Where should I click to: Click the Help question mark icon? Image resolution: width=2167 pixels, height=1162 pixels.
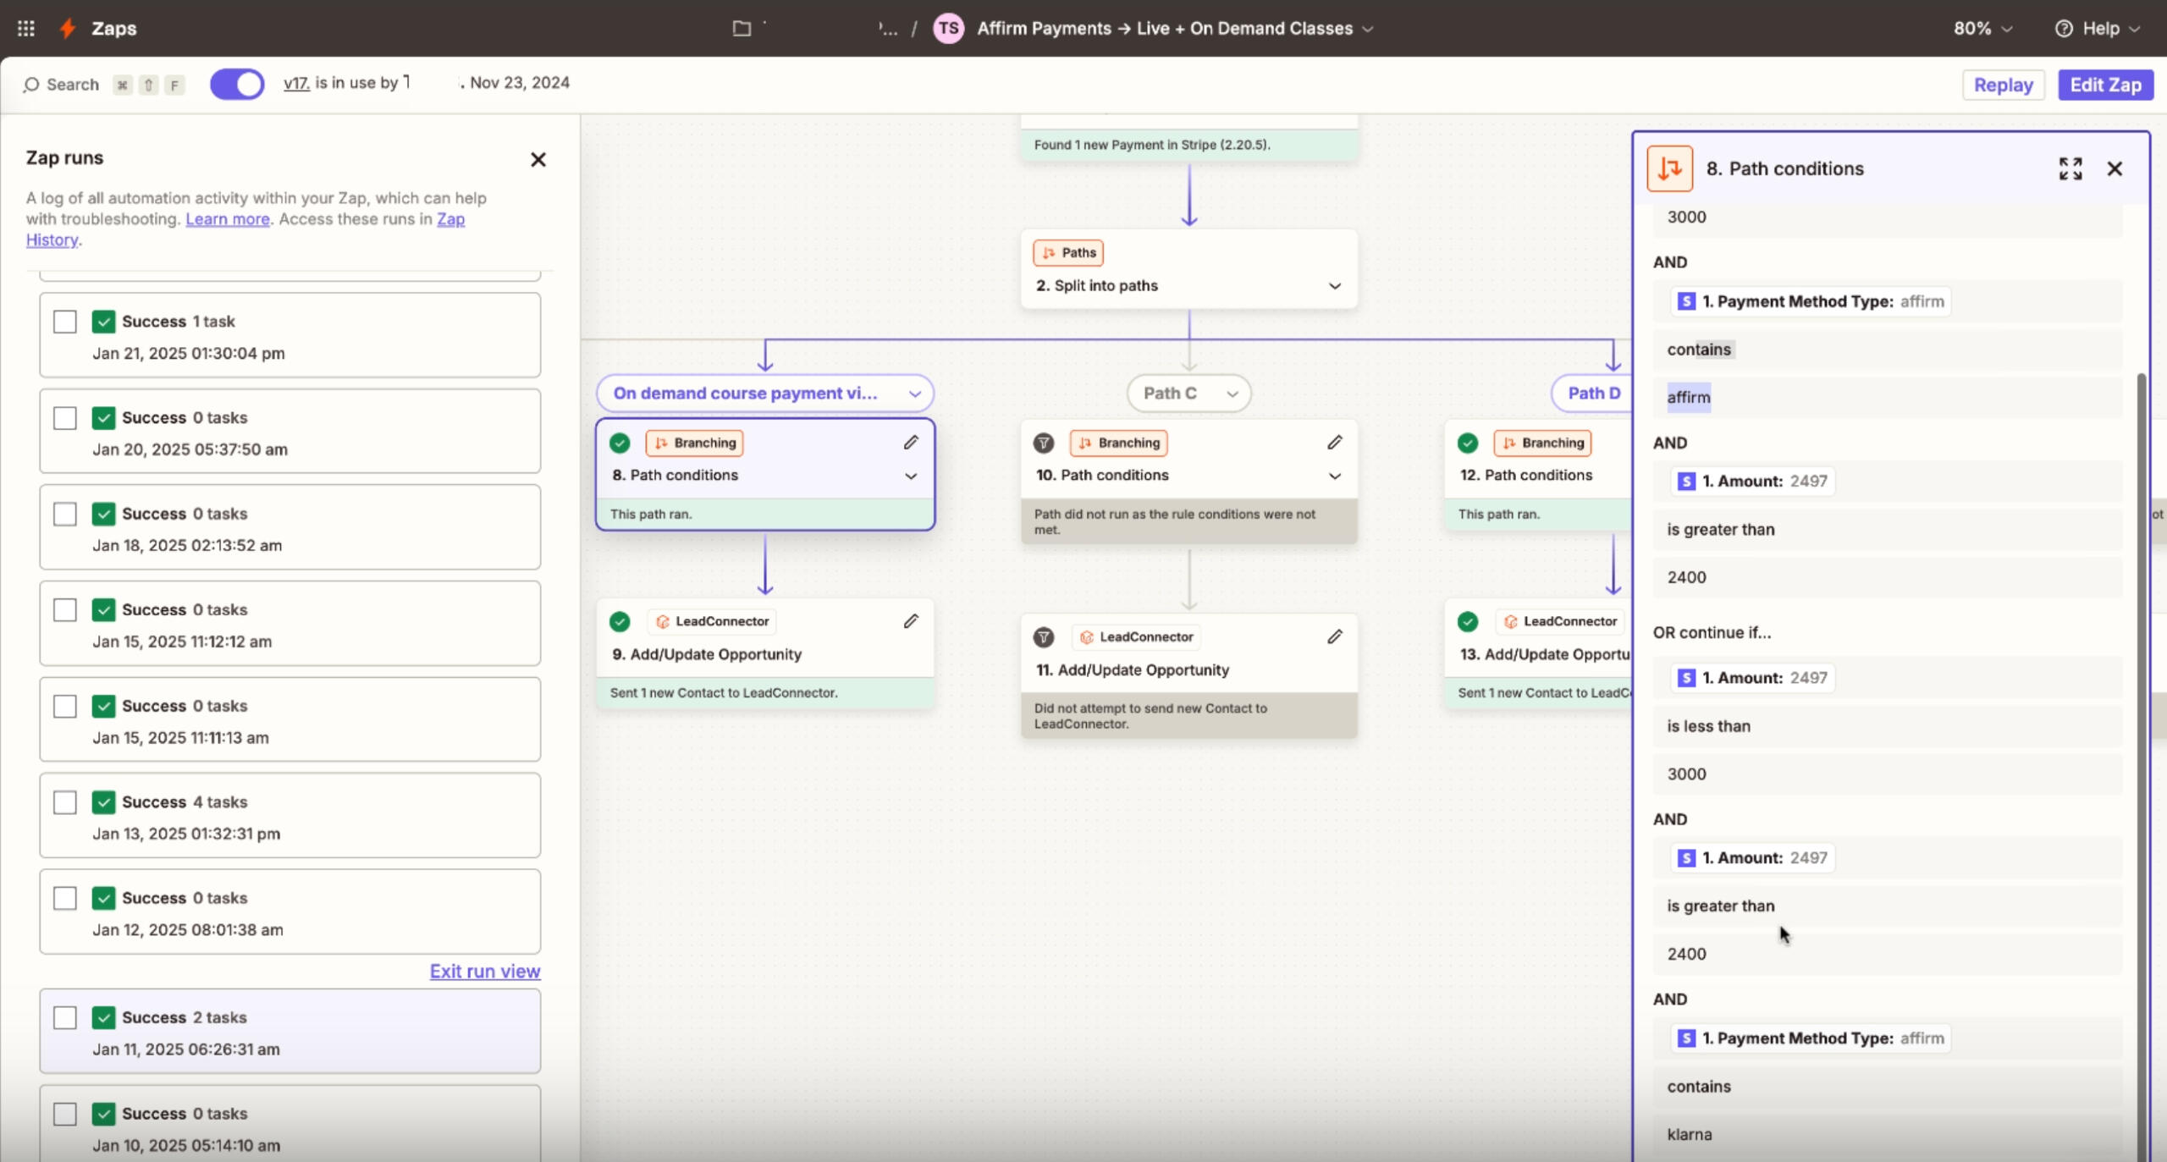tap(2064, 28)
